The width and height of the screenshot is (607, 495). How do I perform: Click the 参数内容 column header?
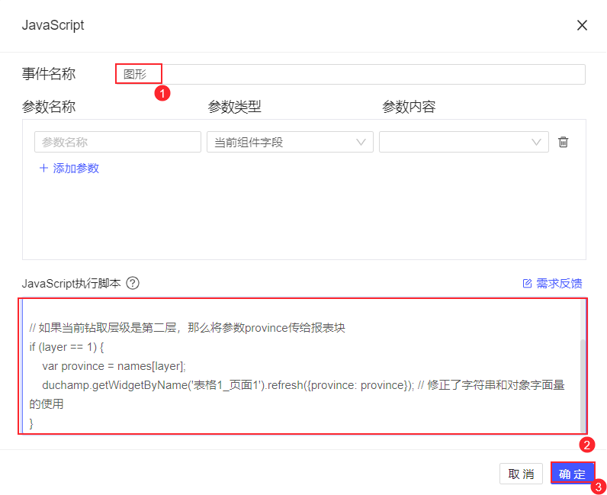(x=409, y=107)
